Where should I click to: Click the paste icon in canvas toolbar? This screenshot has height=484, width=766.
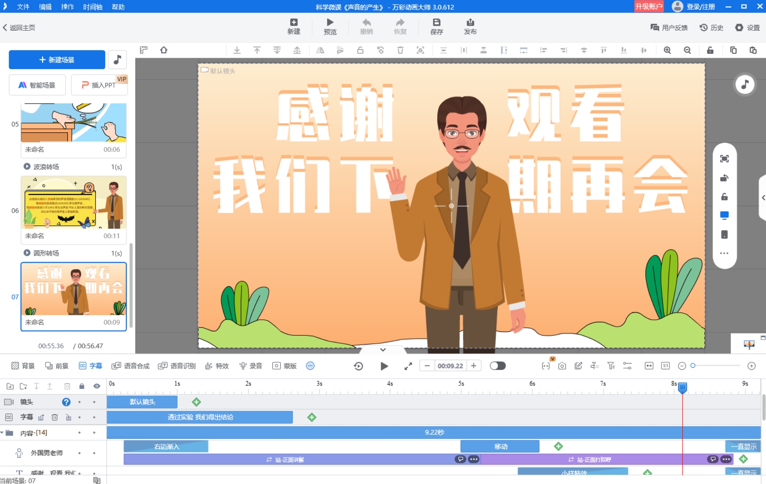753,50
